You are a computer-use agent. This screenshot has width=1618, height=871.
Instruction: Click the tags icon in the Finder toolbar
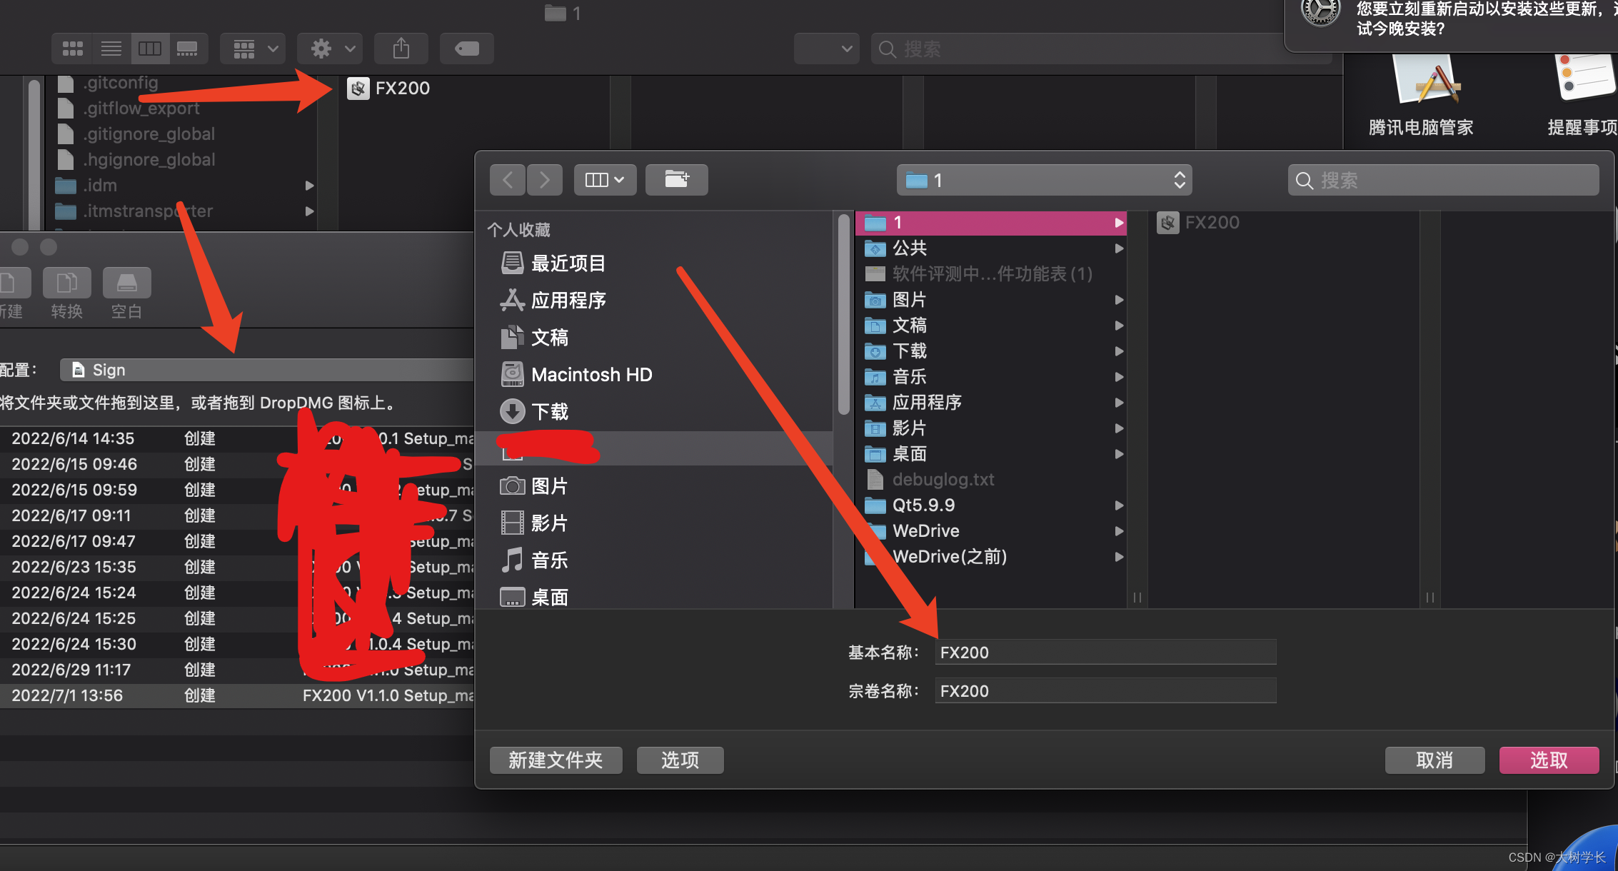coord(466,48)
